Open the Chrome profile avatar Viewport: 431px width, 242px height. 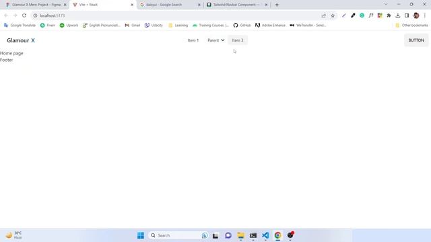point(416,15)
